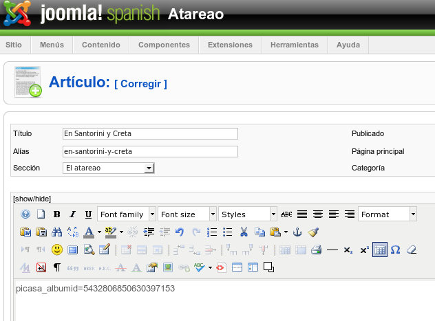The width and height of the screenshot is (435, 321).
Task: Click the Cut scissors icon
Action: pyautogui.click(x=244, y=232)
